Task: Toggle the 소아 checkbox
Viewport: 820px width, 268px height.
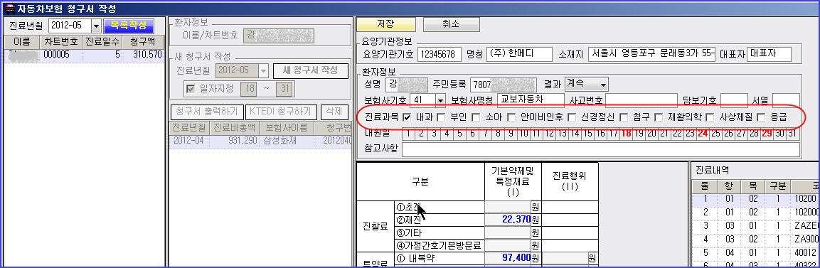Action: pyautogui.click(x=475, y=117)
